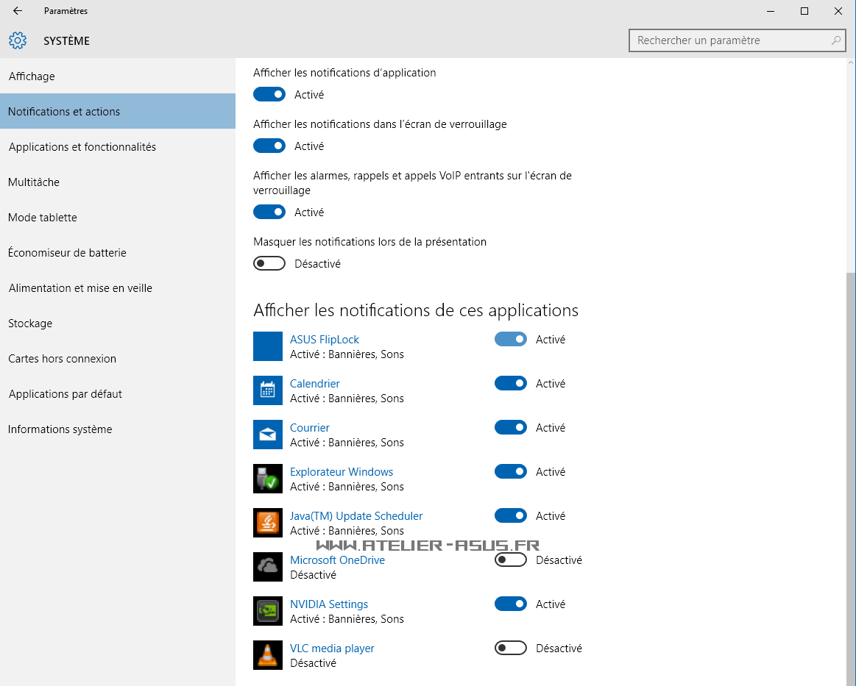
Task: Turn on Microsoft OneDrive notifications
Action: (x=511, y=560)
